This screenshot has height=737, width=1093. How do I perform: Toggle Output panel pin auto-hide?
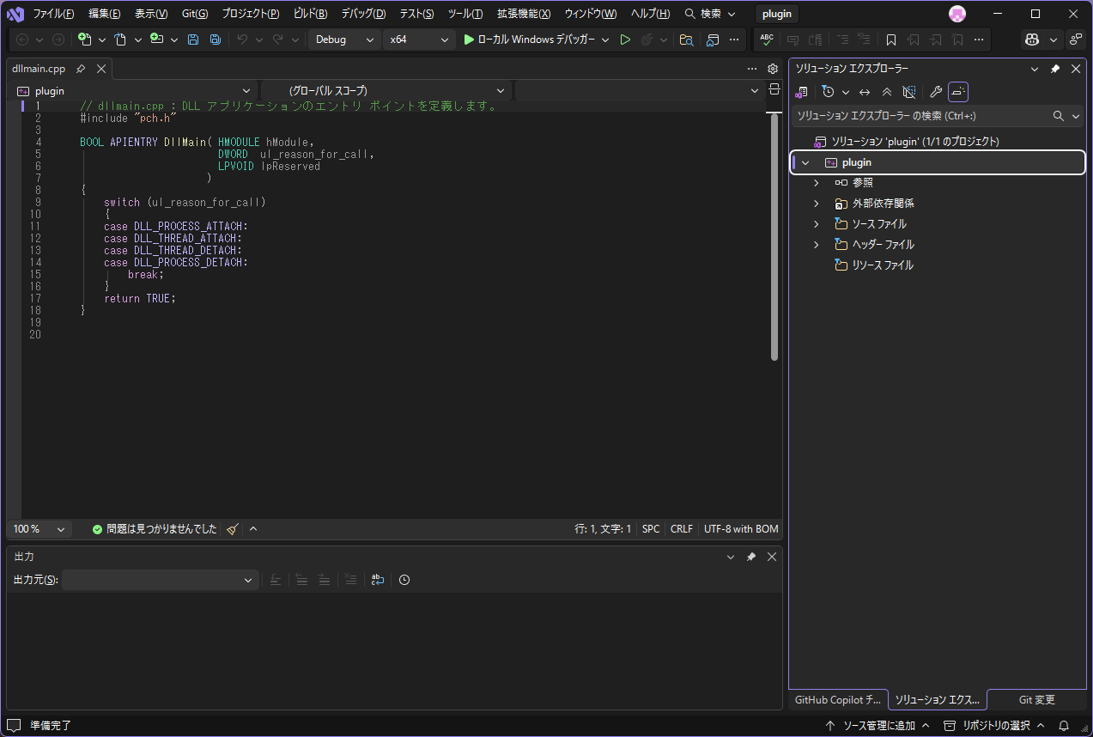coord(751,557)
